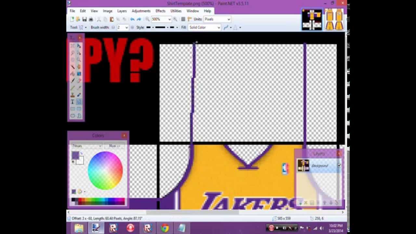This screenshot has height=234, width=416.
Task: Open the Help menu
Action: 207,11
